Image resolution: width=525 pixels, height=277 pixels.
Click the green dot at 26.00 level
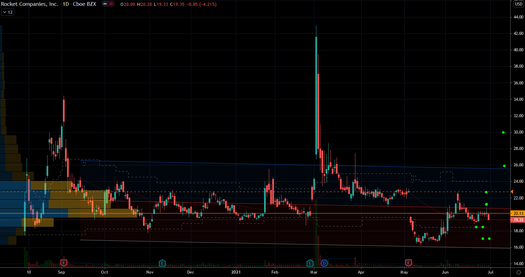click(504, 166)
